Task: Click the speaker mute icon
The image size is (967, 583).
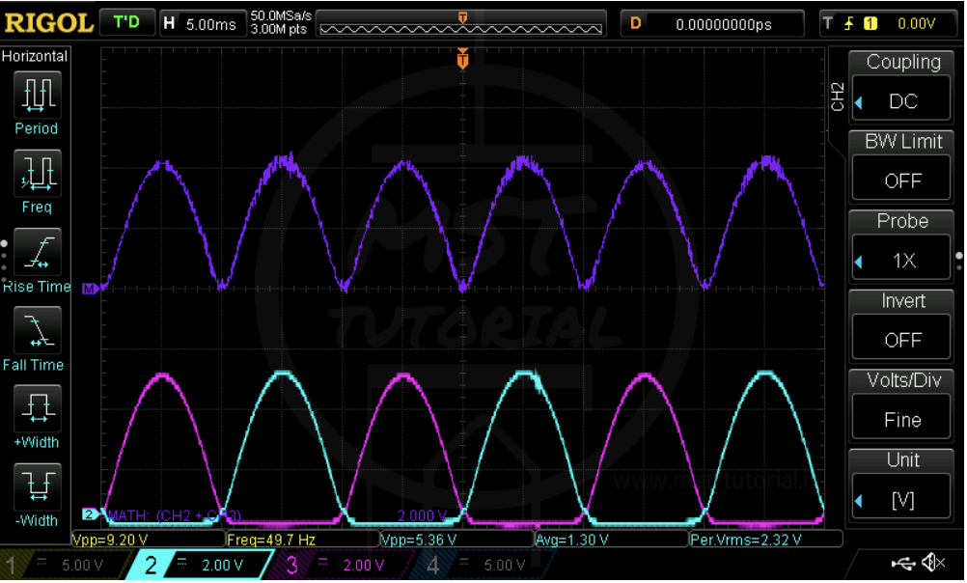Action: tap(933, 563)
